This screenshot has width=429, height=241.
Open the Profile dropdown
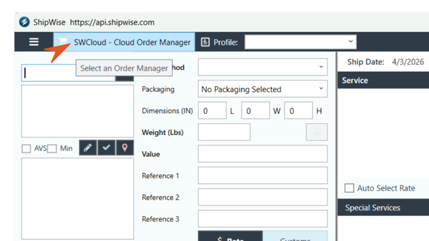(300, 42)
